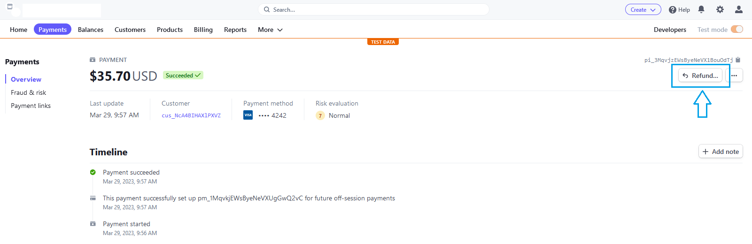Expand the More menu

click(x=270, y=30)
